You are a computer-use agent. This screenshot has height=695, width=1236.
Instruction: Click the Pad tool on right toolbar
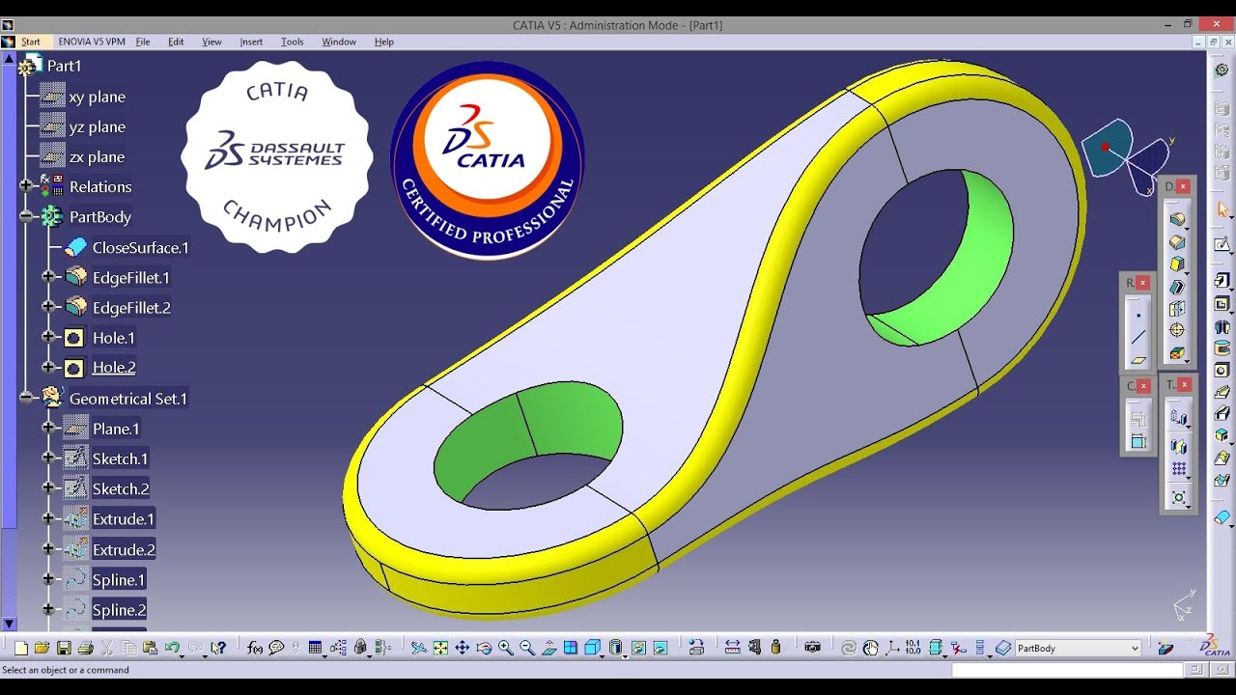[1221, 280]
